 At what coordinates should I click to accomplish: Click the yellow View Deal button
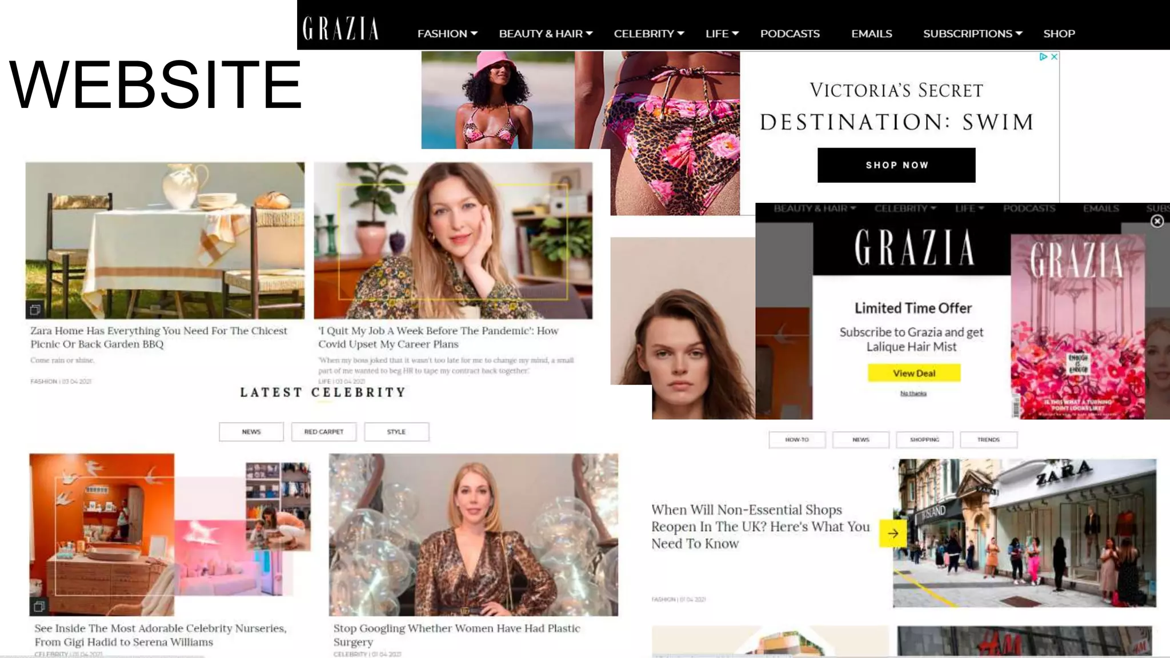[914, 373]
